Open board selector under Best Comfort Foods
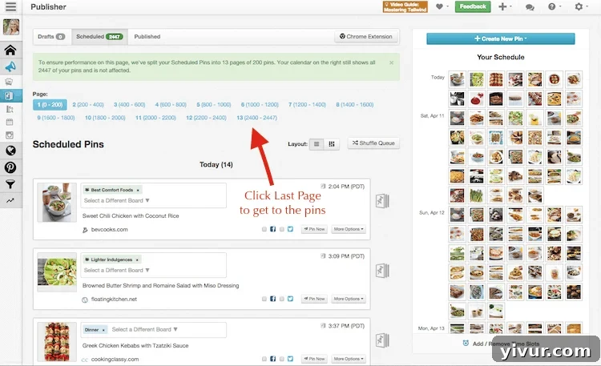The height and width of the screenshot is (366, 601). pos(116,200)
